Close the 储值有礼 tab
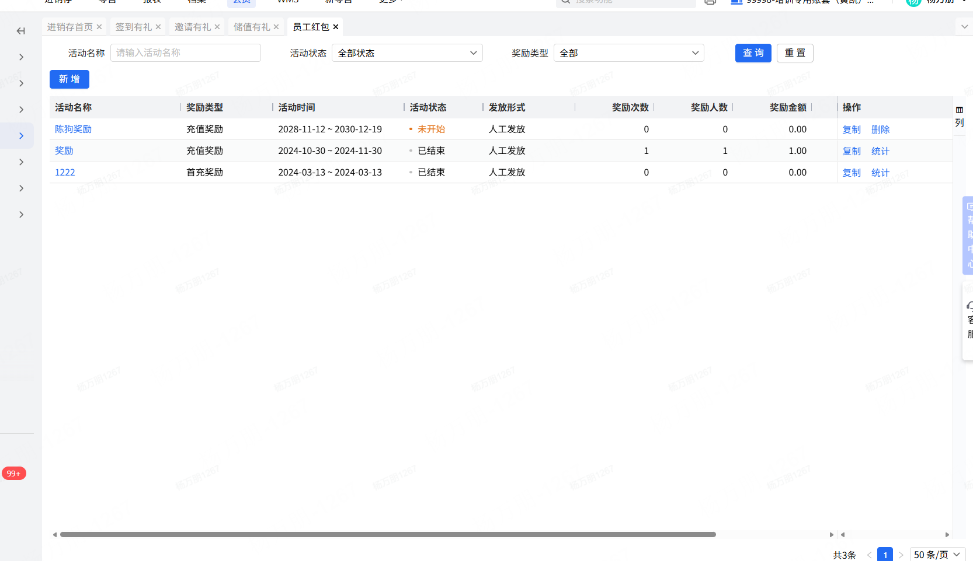 click(x=276, y=27)
